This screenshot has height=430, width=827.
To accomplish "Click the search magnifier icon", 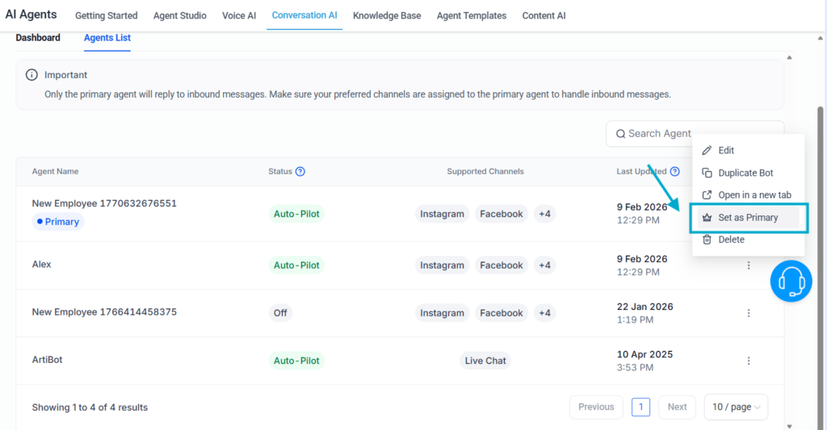I will (x=620, y=134).
